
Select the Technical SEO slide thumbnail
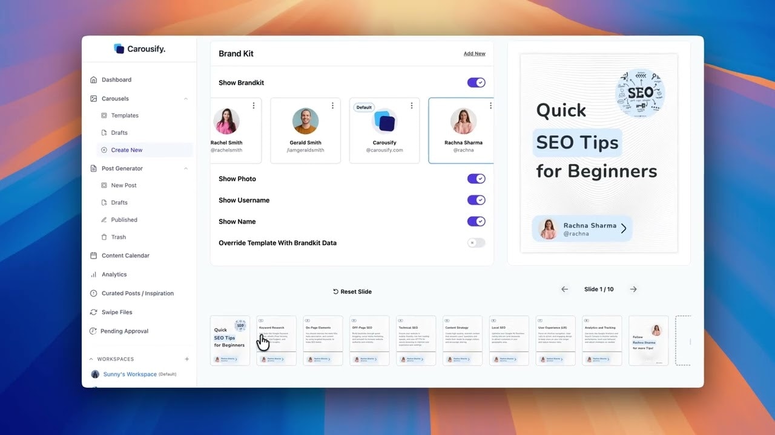[x=416, y=340]
